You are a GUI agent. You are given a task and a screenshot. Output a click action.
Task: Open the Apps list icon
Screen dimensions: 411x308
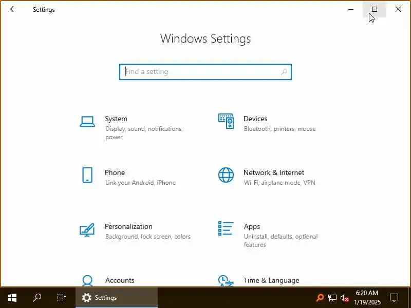226,228
